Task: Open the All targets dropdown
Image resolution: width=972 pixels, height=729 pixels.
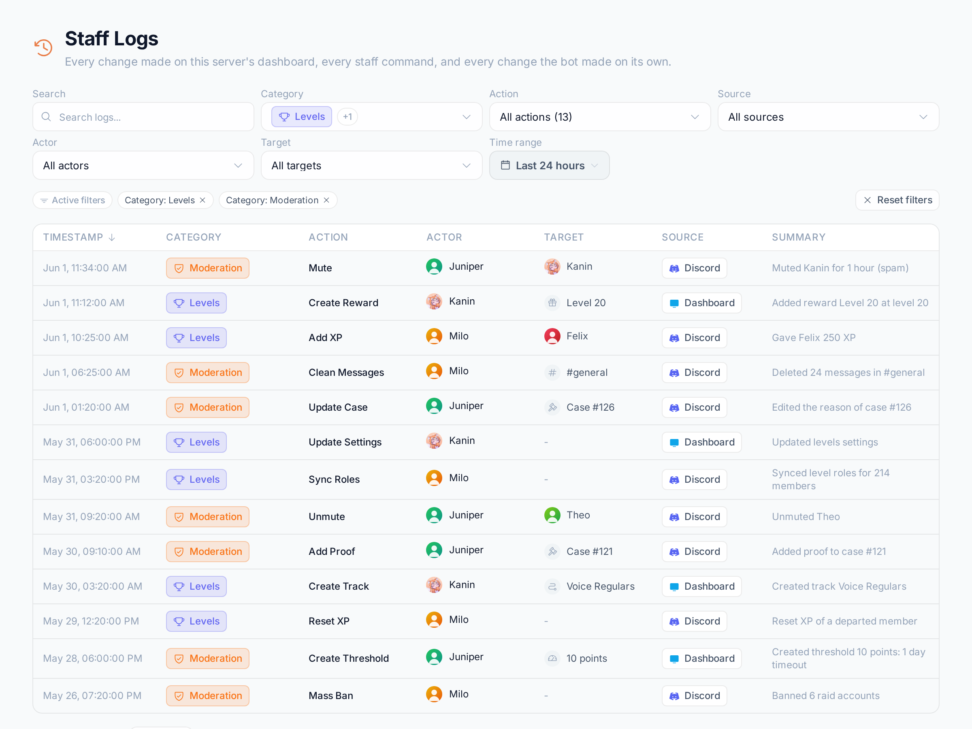Action: [x=371, y=166]
